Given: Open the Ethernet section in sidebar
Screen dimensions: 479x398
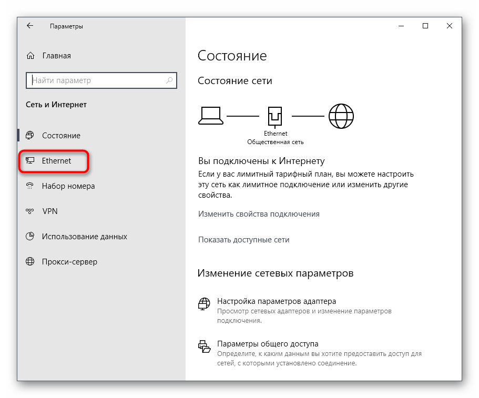Looking at the screenshot, I should pos(57,161).
